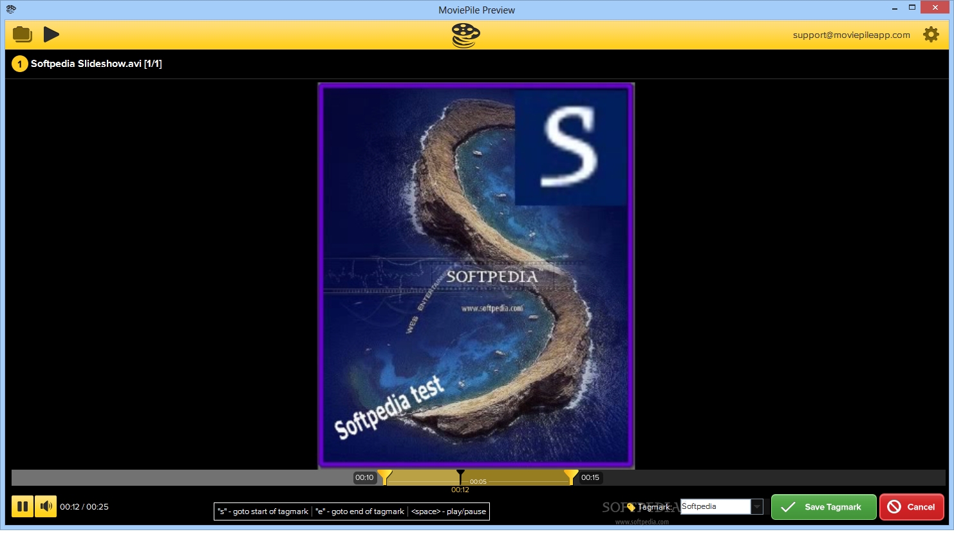
Task: Click the Tagmark name input field
Action: point(716,506)
